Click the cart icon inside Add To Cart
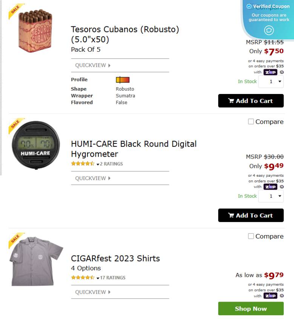Viewport: 294px width, 319px height. [x=231, y=100]
